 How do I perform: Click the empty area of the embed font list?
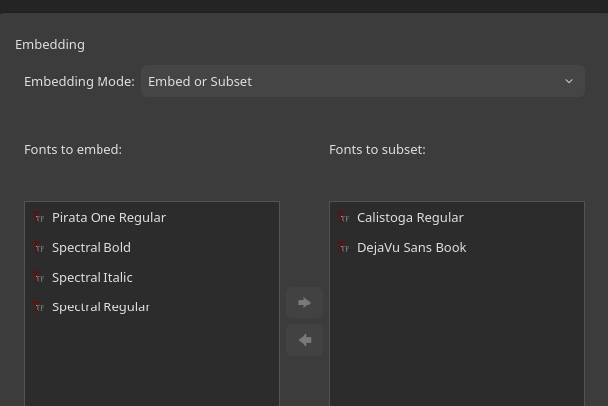pyautogui.click(x=151, y=363)
